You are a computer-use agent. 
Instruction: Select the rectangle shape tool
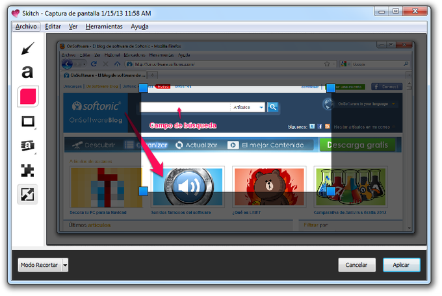pyautogui.click(x=28, y=121)
